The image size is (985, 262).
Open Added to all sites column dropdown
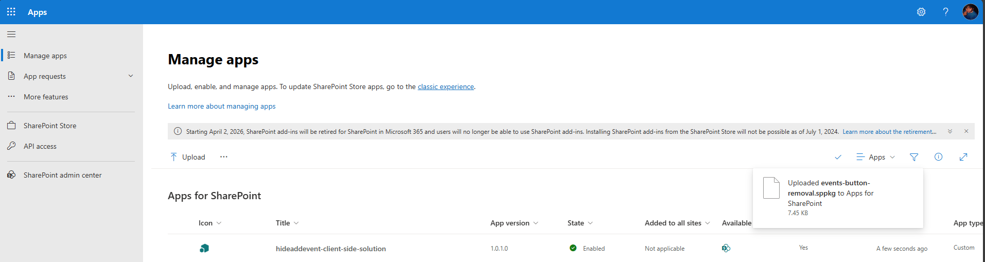click(x=678, y=223)
